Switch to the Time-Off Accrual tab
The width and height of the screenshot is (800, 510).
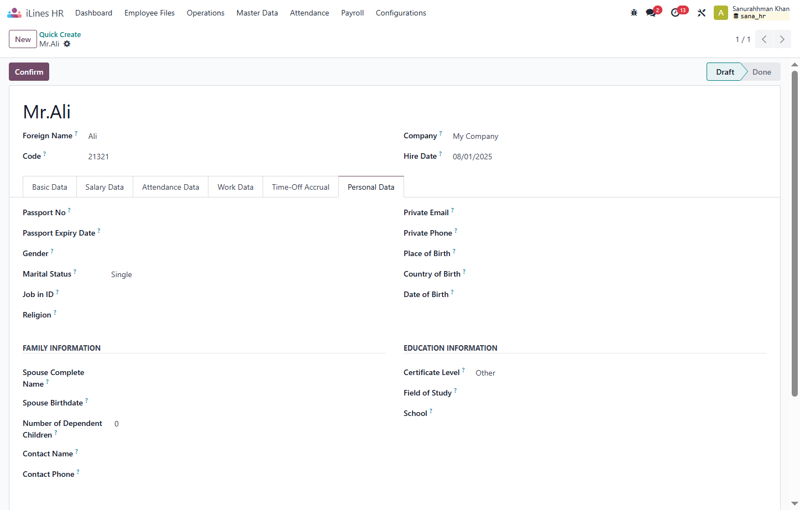(301, 187)
